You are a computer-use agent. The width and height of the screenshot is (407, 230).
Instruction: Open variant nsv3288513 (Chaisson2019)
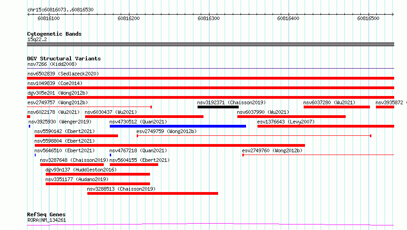(121, 189)
